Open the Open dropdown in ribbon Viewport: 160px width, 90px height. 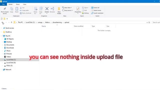(85, 8)
